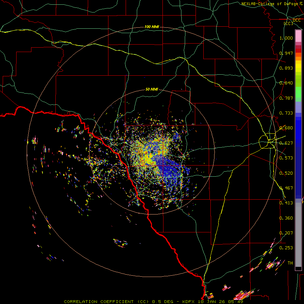Image resolution: width=304 pixels, height=304 pixels.
Task: Click the 0.947 scale value
Action: click(x=286, y=53)
